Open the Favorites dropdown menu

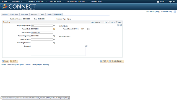pyautogui.click(x=4, y=1)
